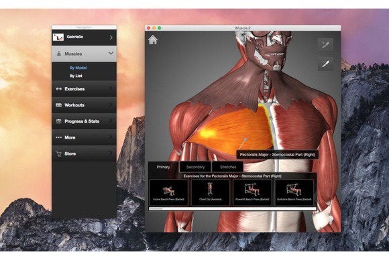Click the Progress & Stats calendar icon

click(x=59, y=121)
